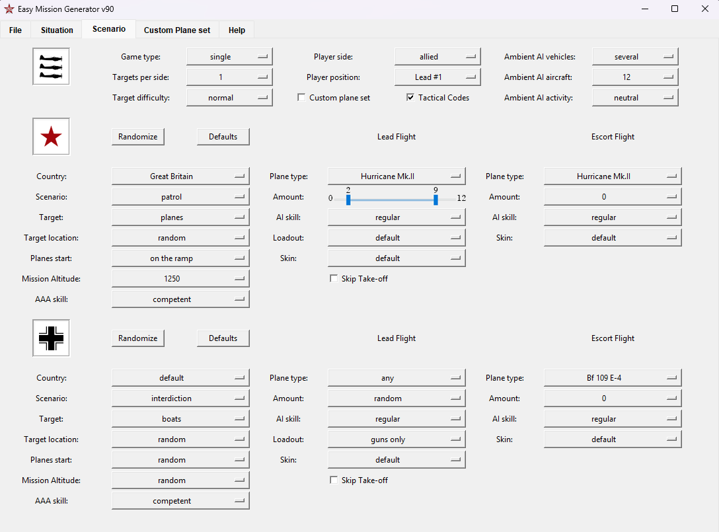Click the black cross axis emblem
The image size is (719, 532).
pyautogui.click(x=51, y=338)
